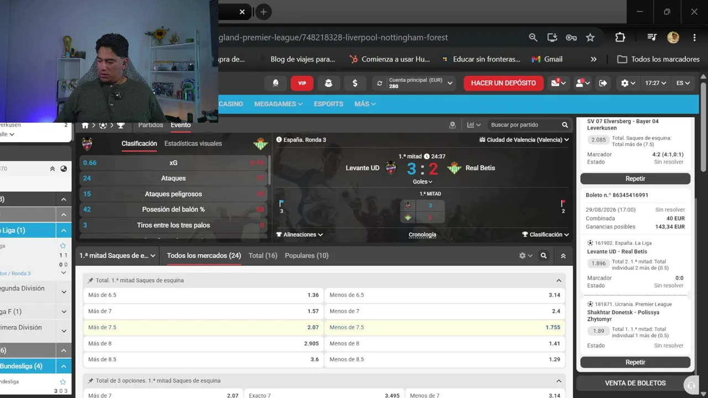Open the '1.ª mitad Saques de e...' market dropdown
The width and height of the screenshot is (708, 398).
117,256
